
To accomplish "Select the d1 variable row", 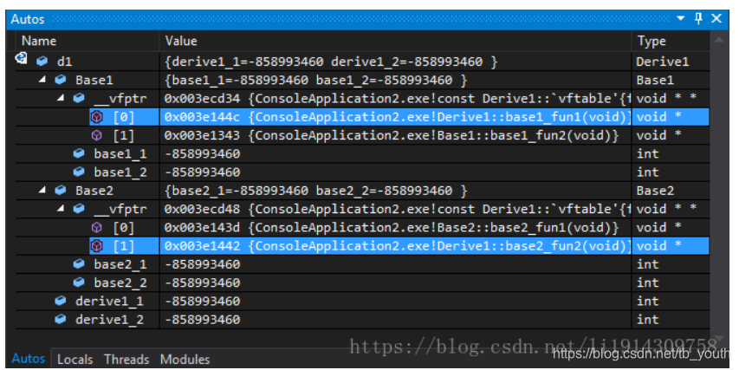I will (64, 62).
